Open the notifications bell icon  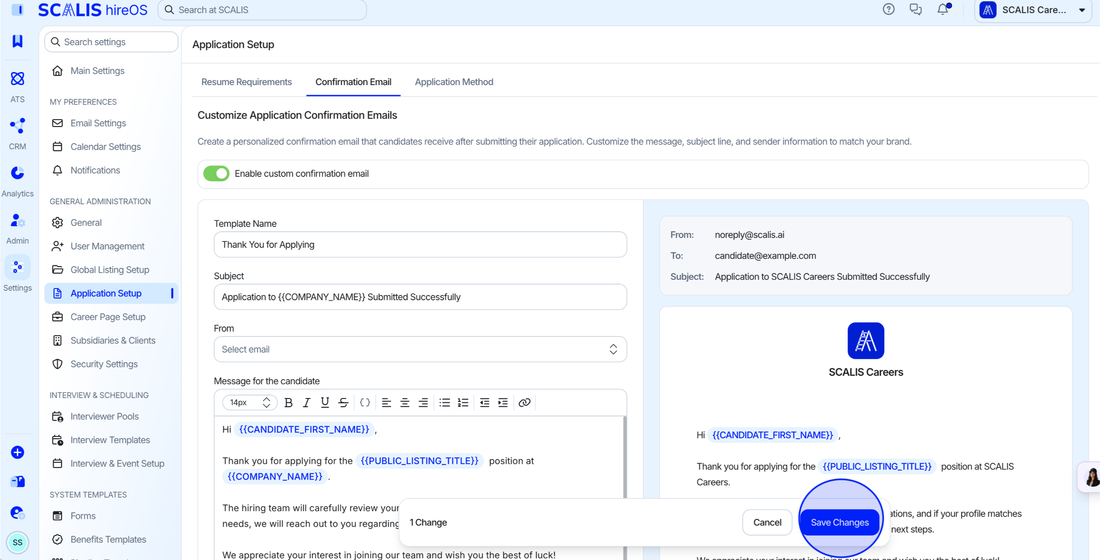tap(943, 9)
